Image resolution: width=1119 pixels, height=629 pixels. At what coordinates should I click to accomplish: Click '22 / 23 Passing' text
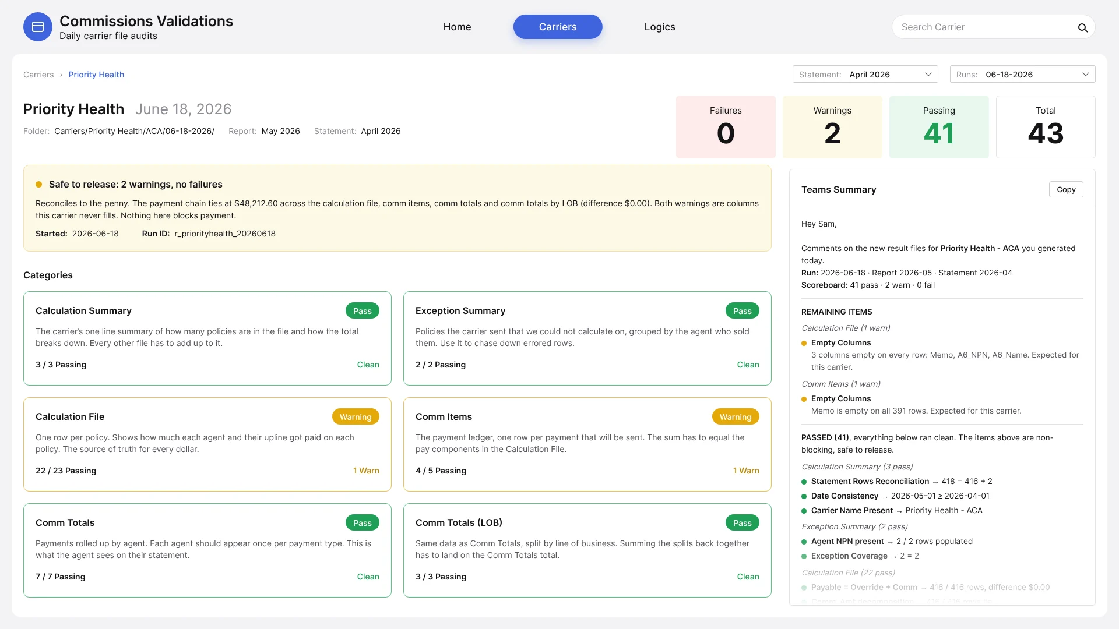coord(66,471)
